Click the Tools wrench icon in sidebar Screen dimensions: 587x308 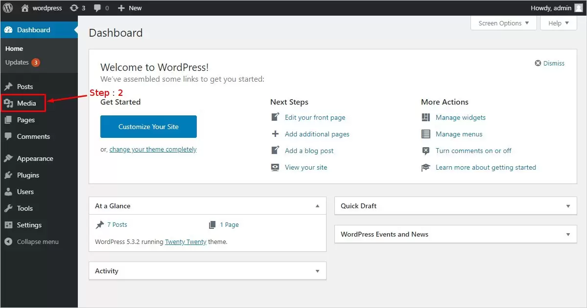(8, 208)
